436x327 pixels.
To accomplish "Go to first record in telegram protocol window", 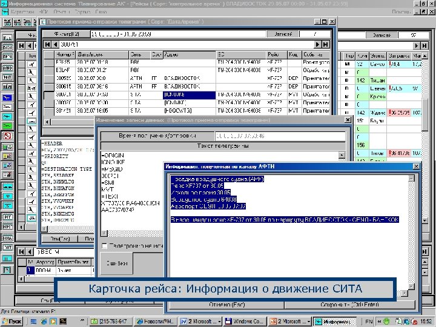I will pos(48,44).
